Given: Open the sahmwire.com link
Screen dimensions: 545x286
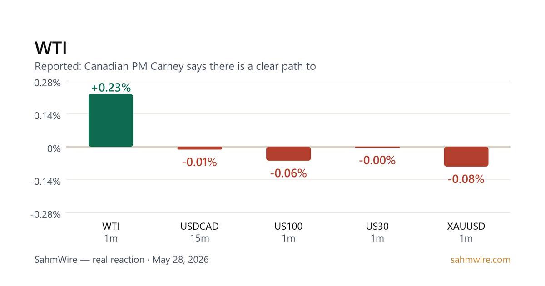Looking at the screenshot, I should pos(481,260).
